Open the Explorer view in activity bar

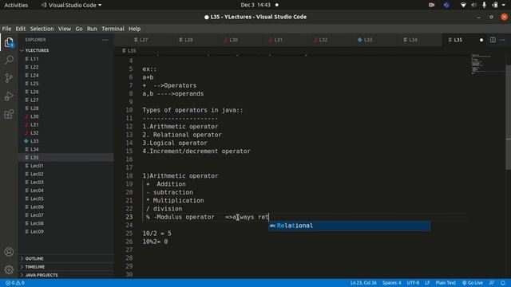[9, 42]
